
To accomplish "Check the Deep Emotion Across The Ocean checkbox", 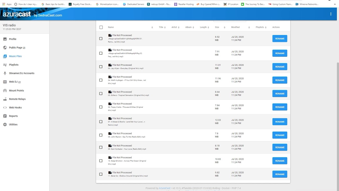I will point(101,161).
